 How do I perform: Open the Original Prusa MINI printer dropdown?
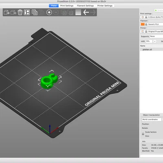152,31
